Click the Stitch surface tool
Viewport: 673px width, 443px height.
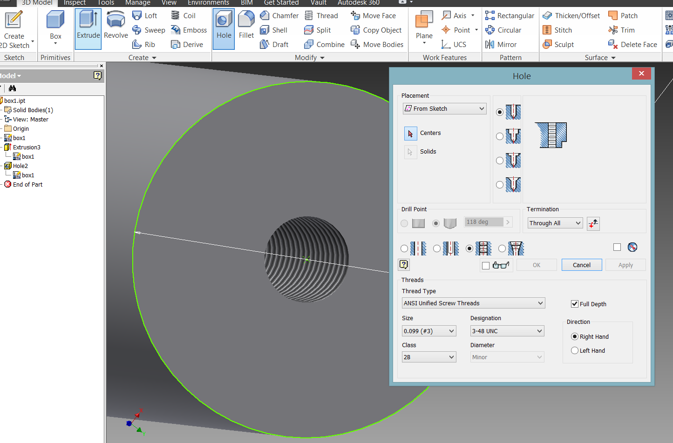557,30
